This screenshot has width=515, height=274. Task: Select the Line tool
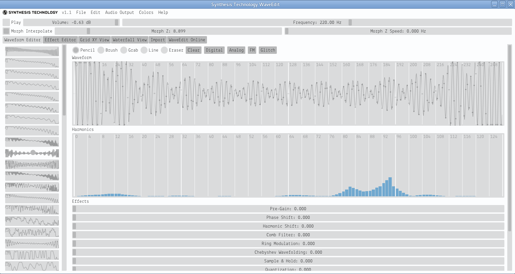coord(144,50)
